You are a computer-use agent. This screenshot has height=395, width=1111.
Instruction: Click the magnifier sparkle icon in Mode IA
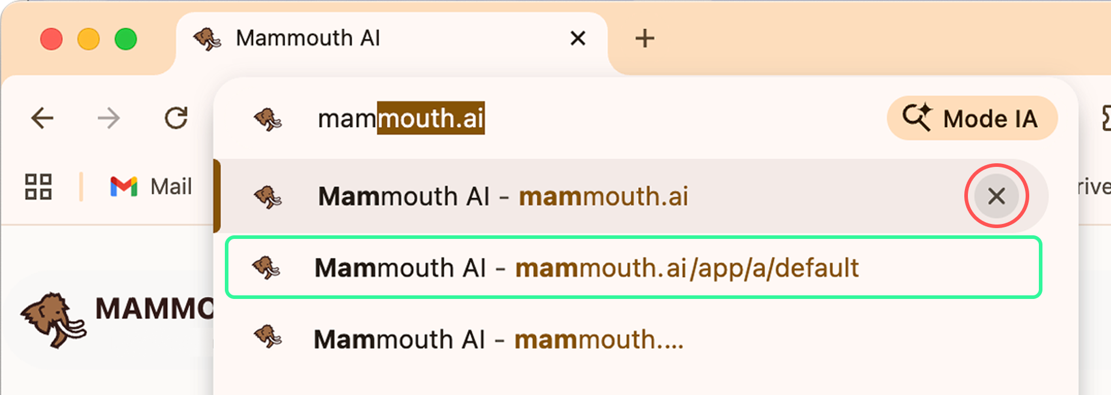pos(917,117)
